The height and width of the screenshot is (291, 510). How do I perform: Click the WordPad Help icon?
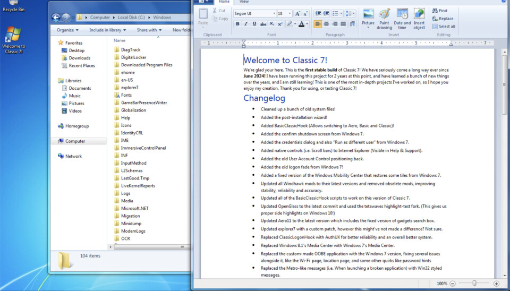504,1
